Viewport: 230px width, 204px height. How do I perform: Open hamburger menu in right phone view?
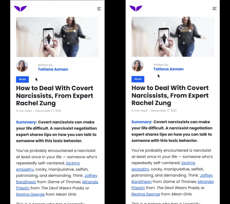[x=214, y=9]
